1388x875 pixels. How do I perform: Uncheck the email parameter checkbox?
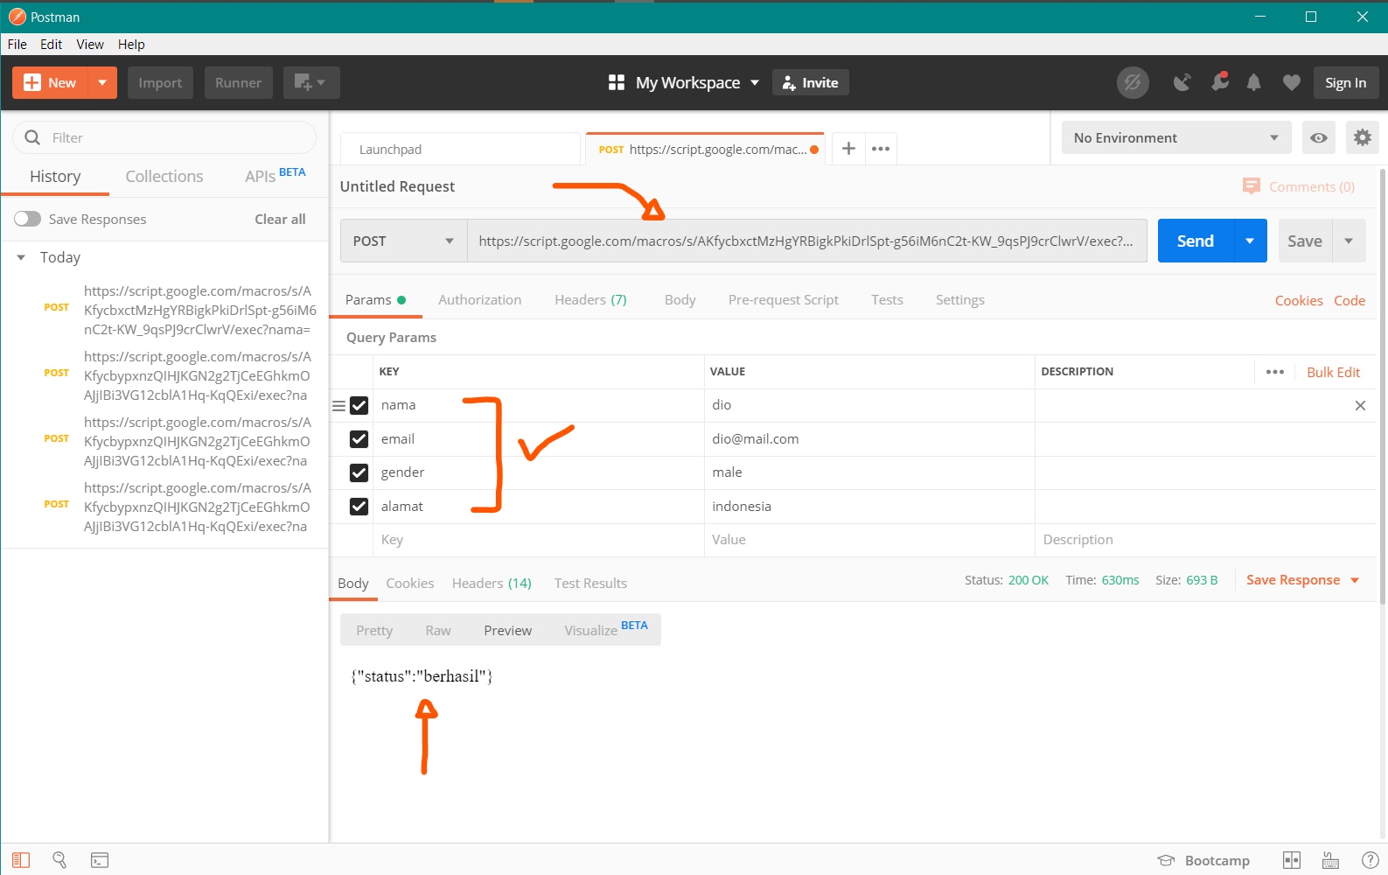point(359,439)
